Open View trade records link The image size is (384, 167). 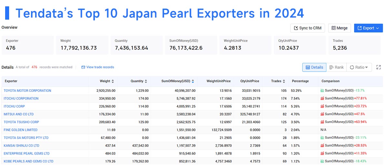pos(98,67)
